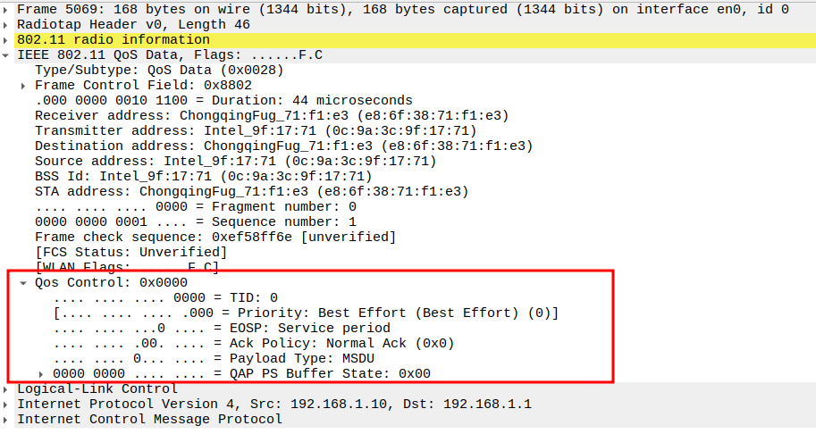
Task: Select the Frame check sequence row
Action: tap(215, 238)
